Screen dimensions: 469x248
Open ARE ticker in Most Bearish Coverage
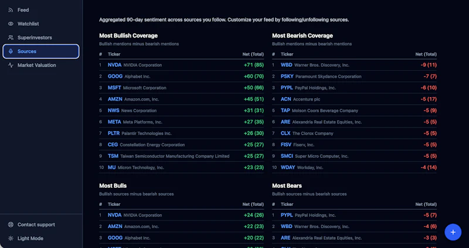pyautogui.click(x=286, y=122)
